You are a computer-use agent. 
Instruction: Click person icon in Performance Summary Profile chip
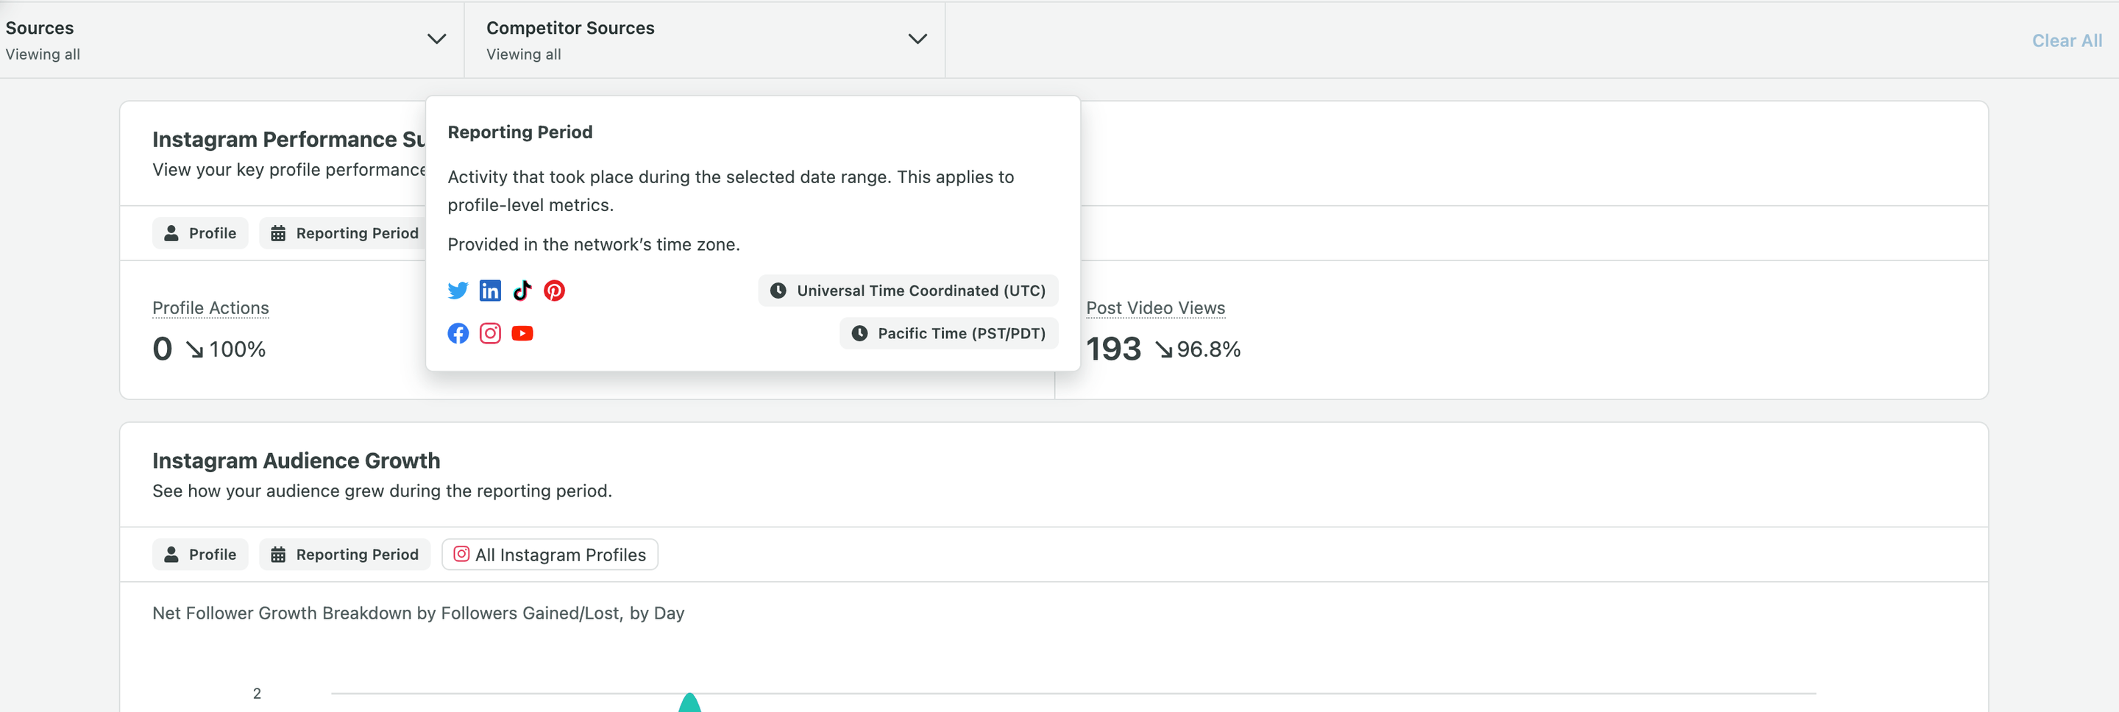tap(171, 232)
